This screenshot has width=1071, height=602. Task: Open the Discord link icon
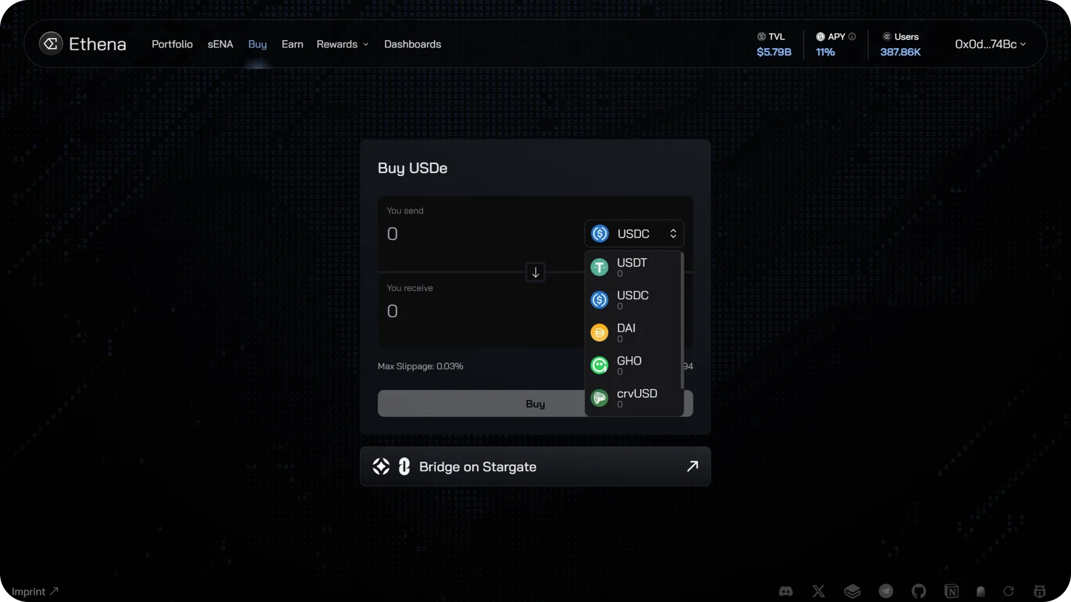tap(786, 591)
